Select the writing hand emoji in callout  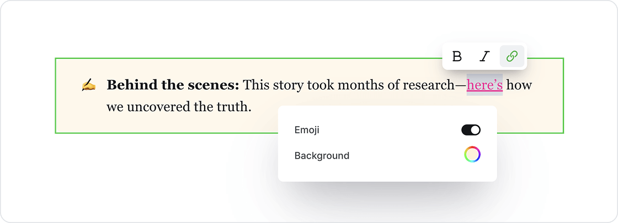(x=88, y=85)
